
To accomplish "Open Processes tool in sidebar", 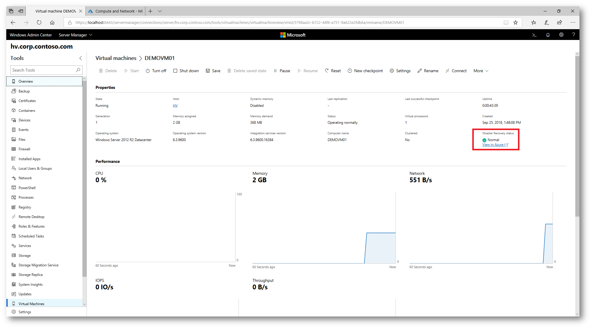I will pos(44,197).
